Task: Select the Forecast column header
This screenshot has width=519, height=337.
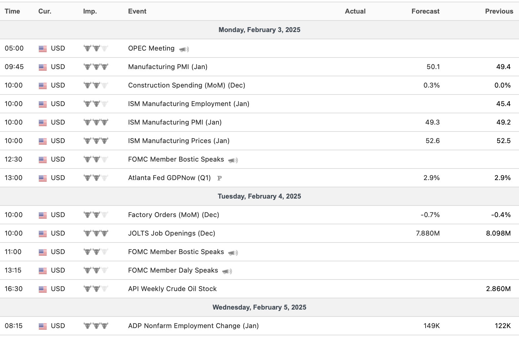Action: pyautogui.click(x=425, y=11)
